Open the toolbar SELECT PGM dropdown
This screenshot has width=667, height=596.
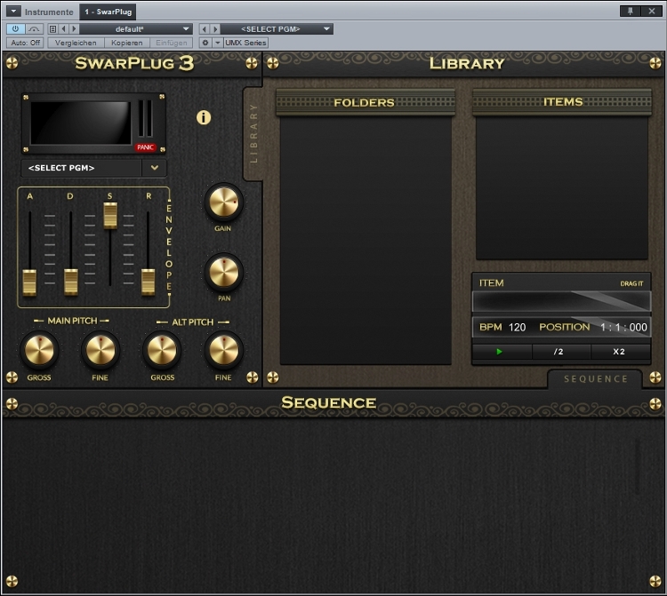pos(277,29)
